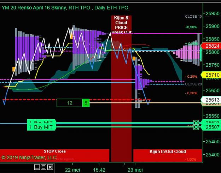Image resolution: width=221 pixels, height=173 pixels.
Task: Close the chart window
Action: click(50, 167)
